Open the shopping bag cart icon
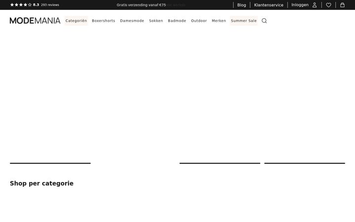Viewport: 355px width, 222px height. (342, 5)
